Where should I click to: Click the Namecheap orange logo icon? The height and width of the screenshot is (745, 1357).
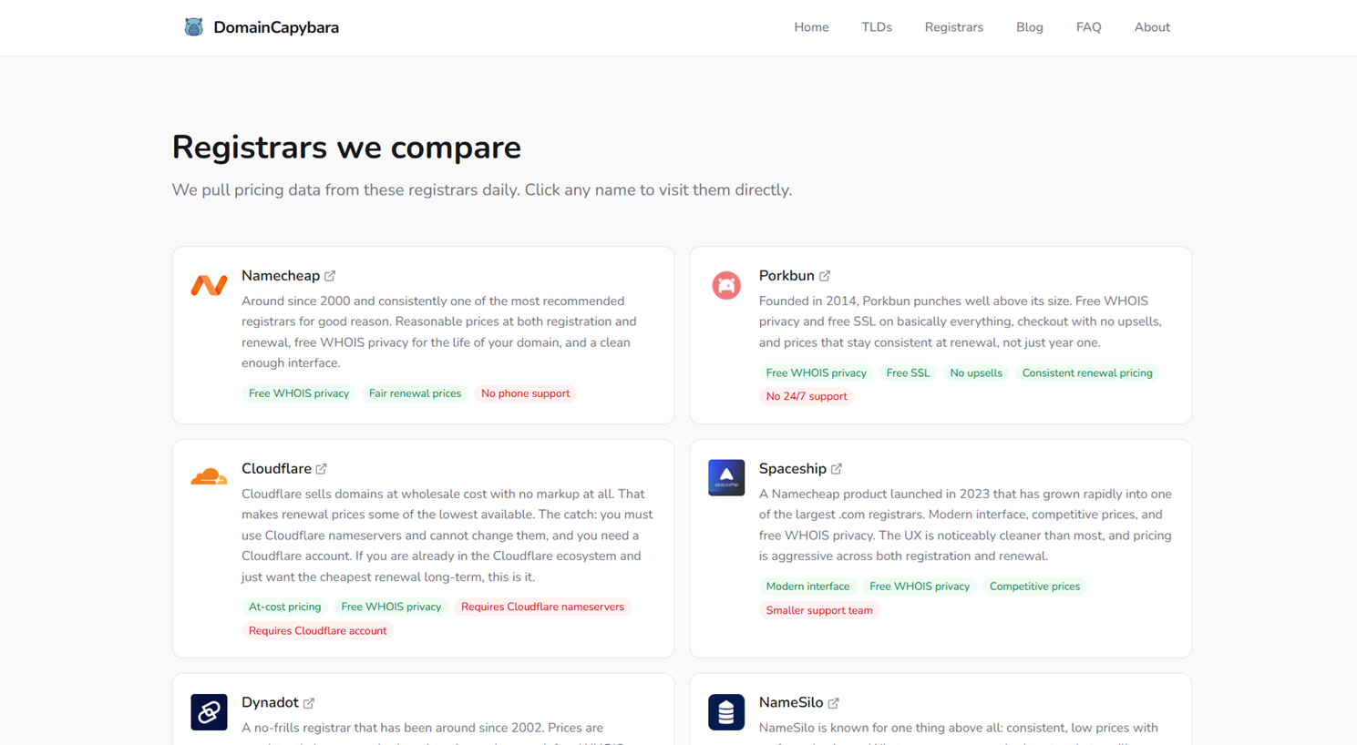tap(209, 285)
